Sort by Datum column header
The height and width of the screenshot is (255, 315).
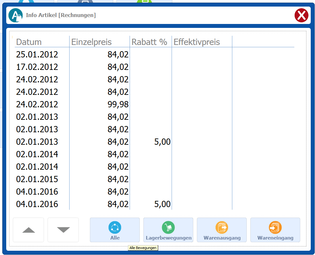[x=29, y=42]
